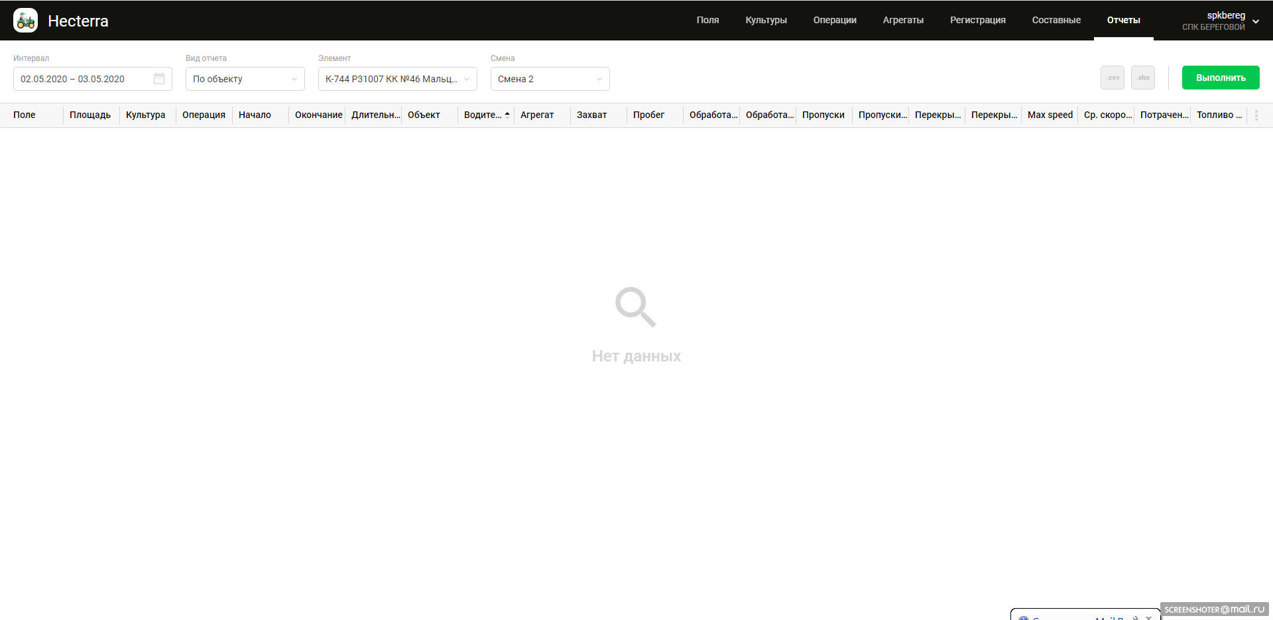Sort by the Площадь column header
This screenshot has height=620, width=1273.
pyautogui.click(x=90, y=115)
